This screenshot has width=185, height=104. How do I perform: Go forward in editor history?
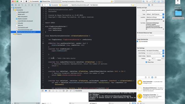click(47, 5)
